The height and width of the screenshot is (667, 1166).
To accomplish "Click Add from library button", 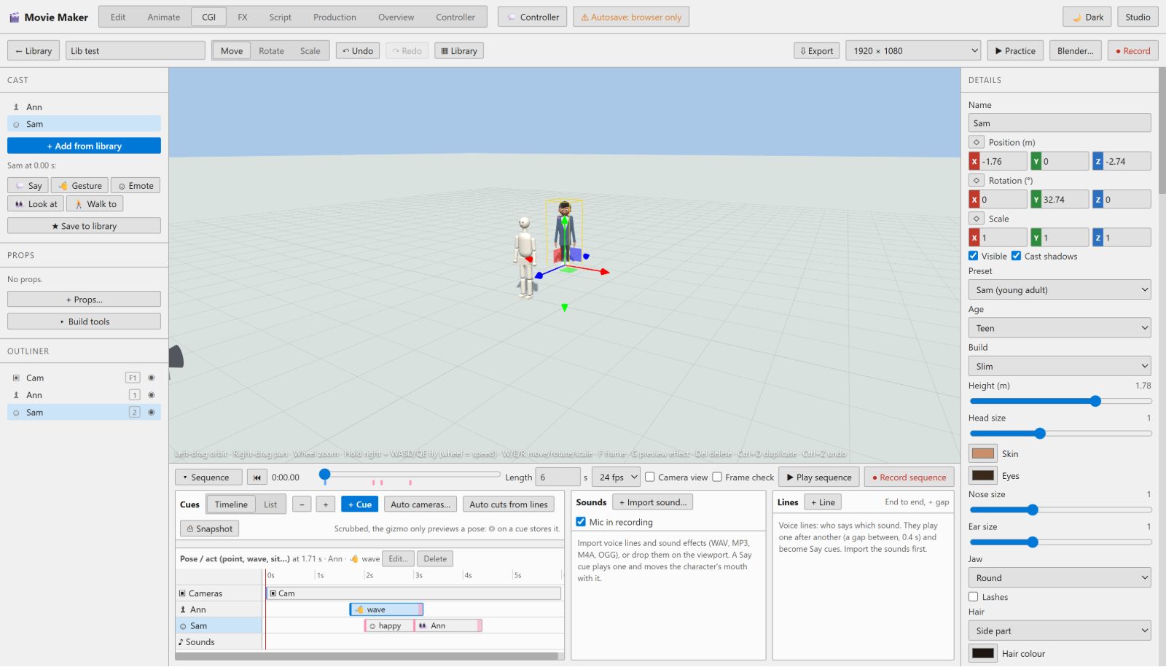I will point(84,146).
